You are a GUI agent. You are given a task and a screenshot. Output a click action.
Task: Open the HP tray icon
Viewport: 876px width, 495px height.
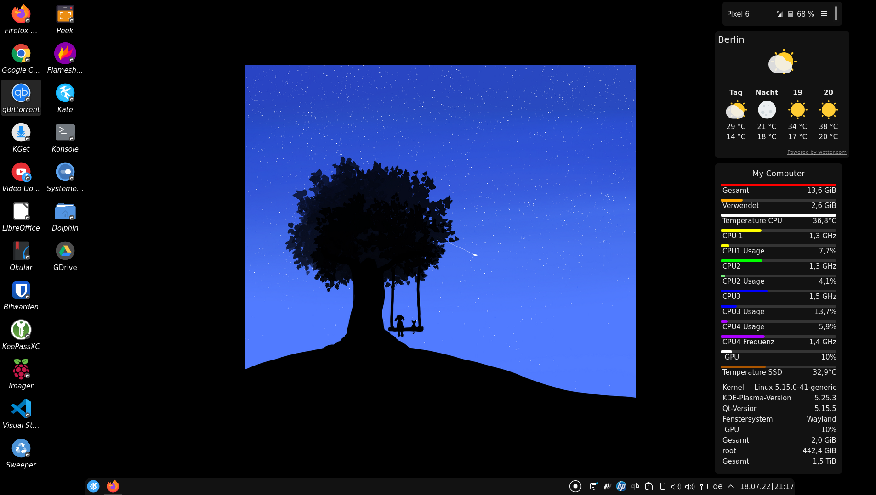click(621, 486)
